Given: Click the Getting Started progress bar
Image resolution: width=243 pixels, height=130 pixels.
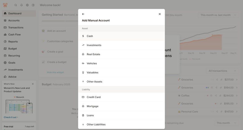Looking at the screenshot, I should click(60, 21).
